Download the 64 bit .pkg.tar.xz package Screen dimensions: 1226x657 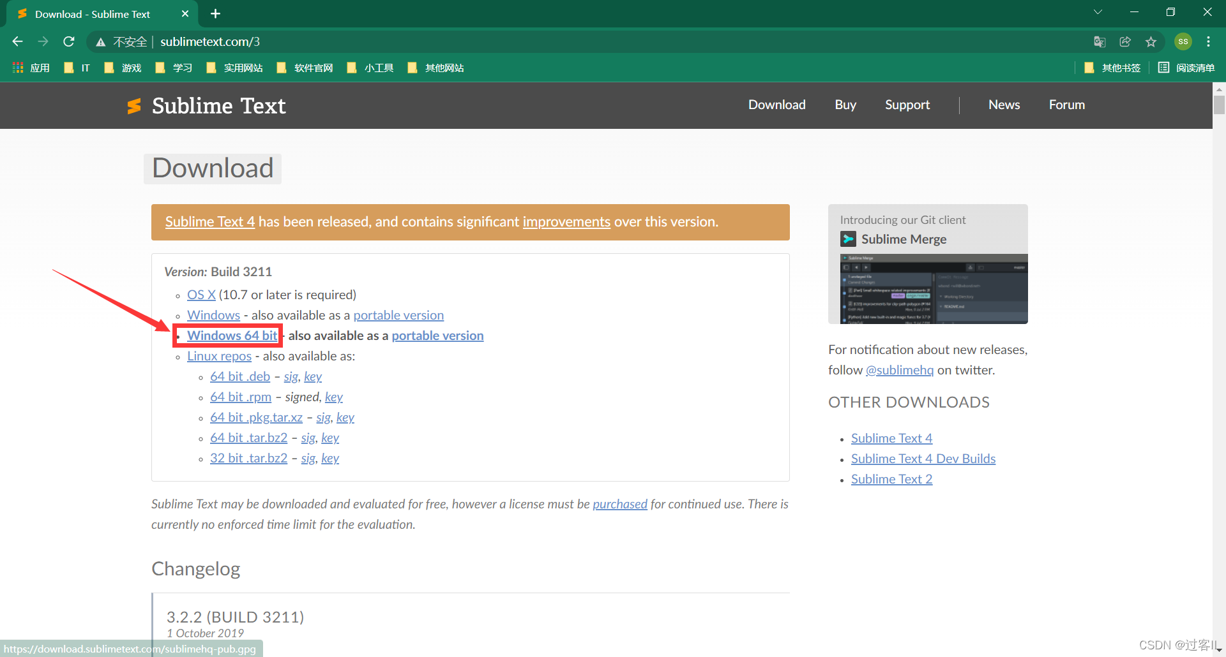point(256,417)
